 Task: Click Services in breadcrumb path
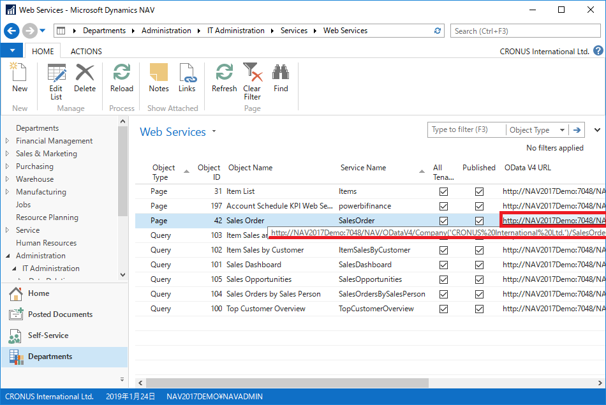(293, 31)
